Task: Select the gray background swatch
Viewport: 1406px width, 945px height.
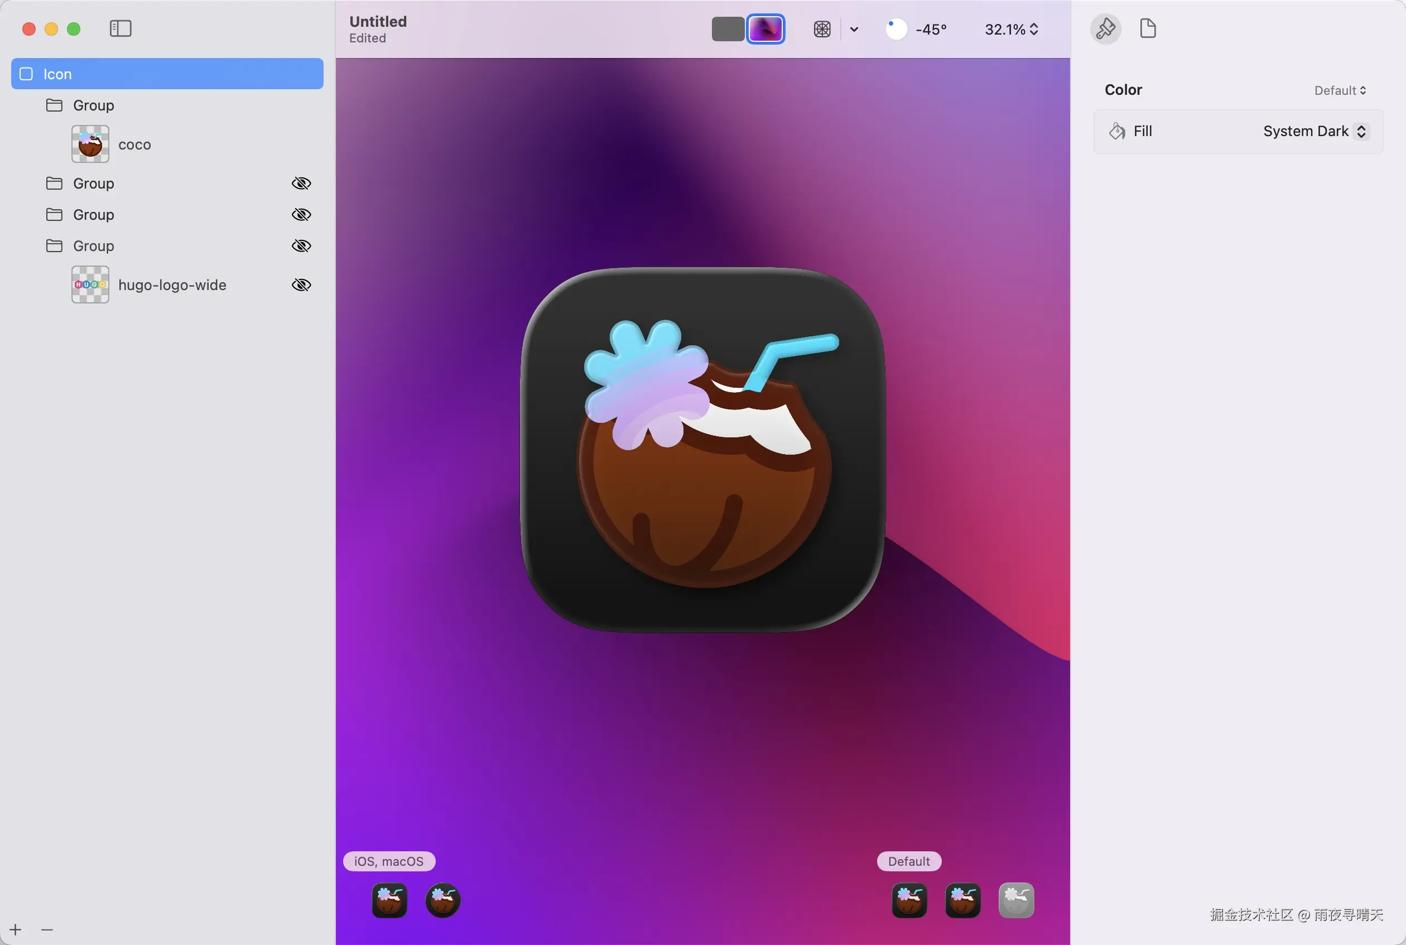Action: (x=728, y=29)
